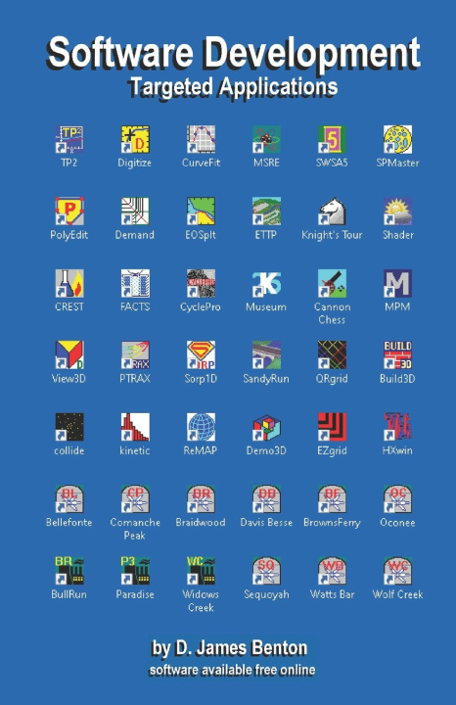This screenshot has width=456, height=705.
Task: Launch the View3D icon
Action: point(69,355)
